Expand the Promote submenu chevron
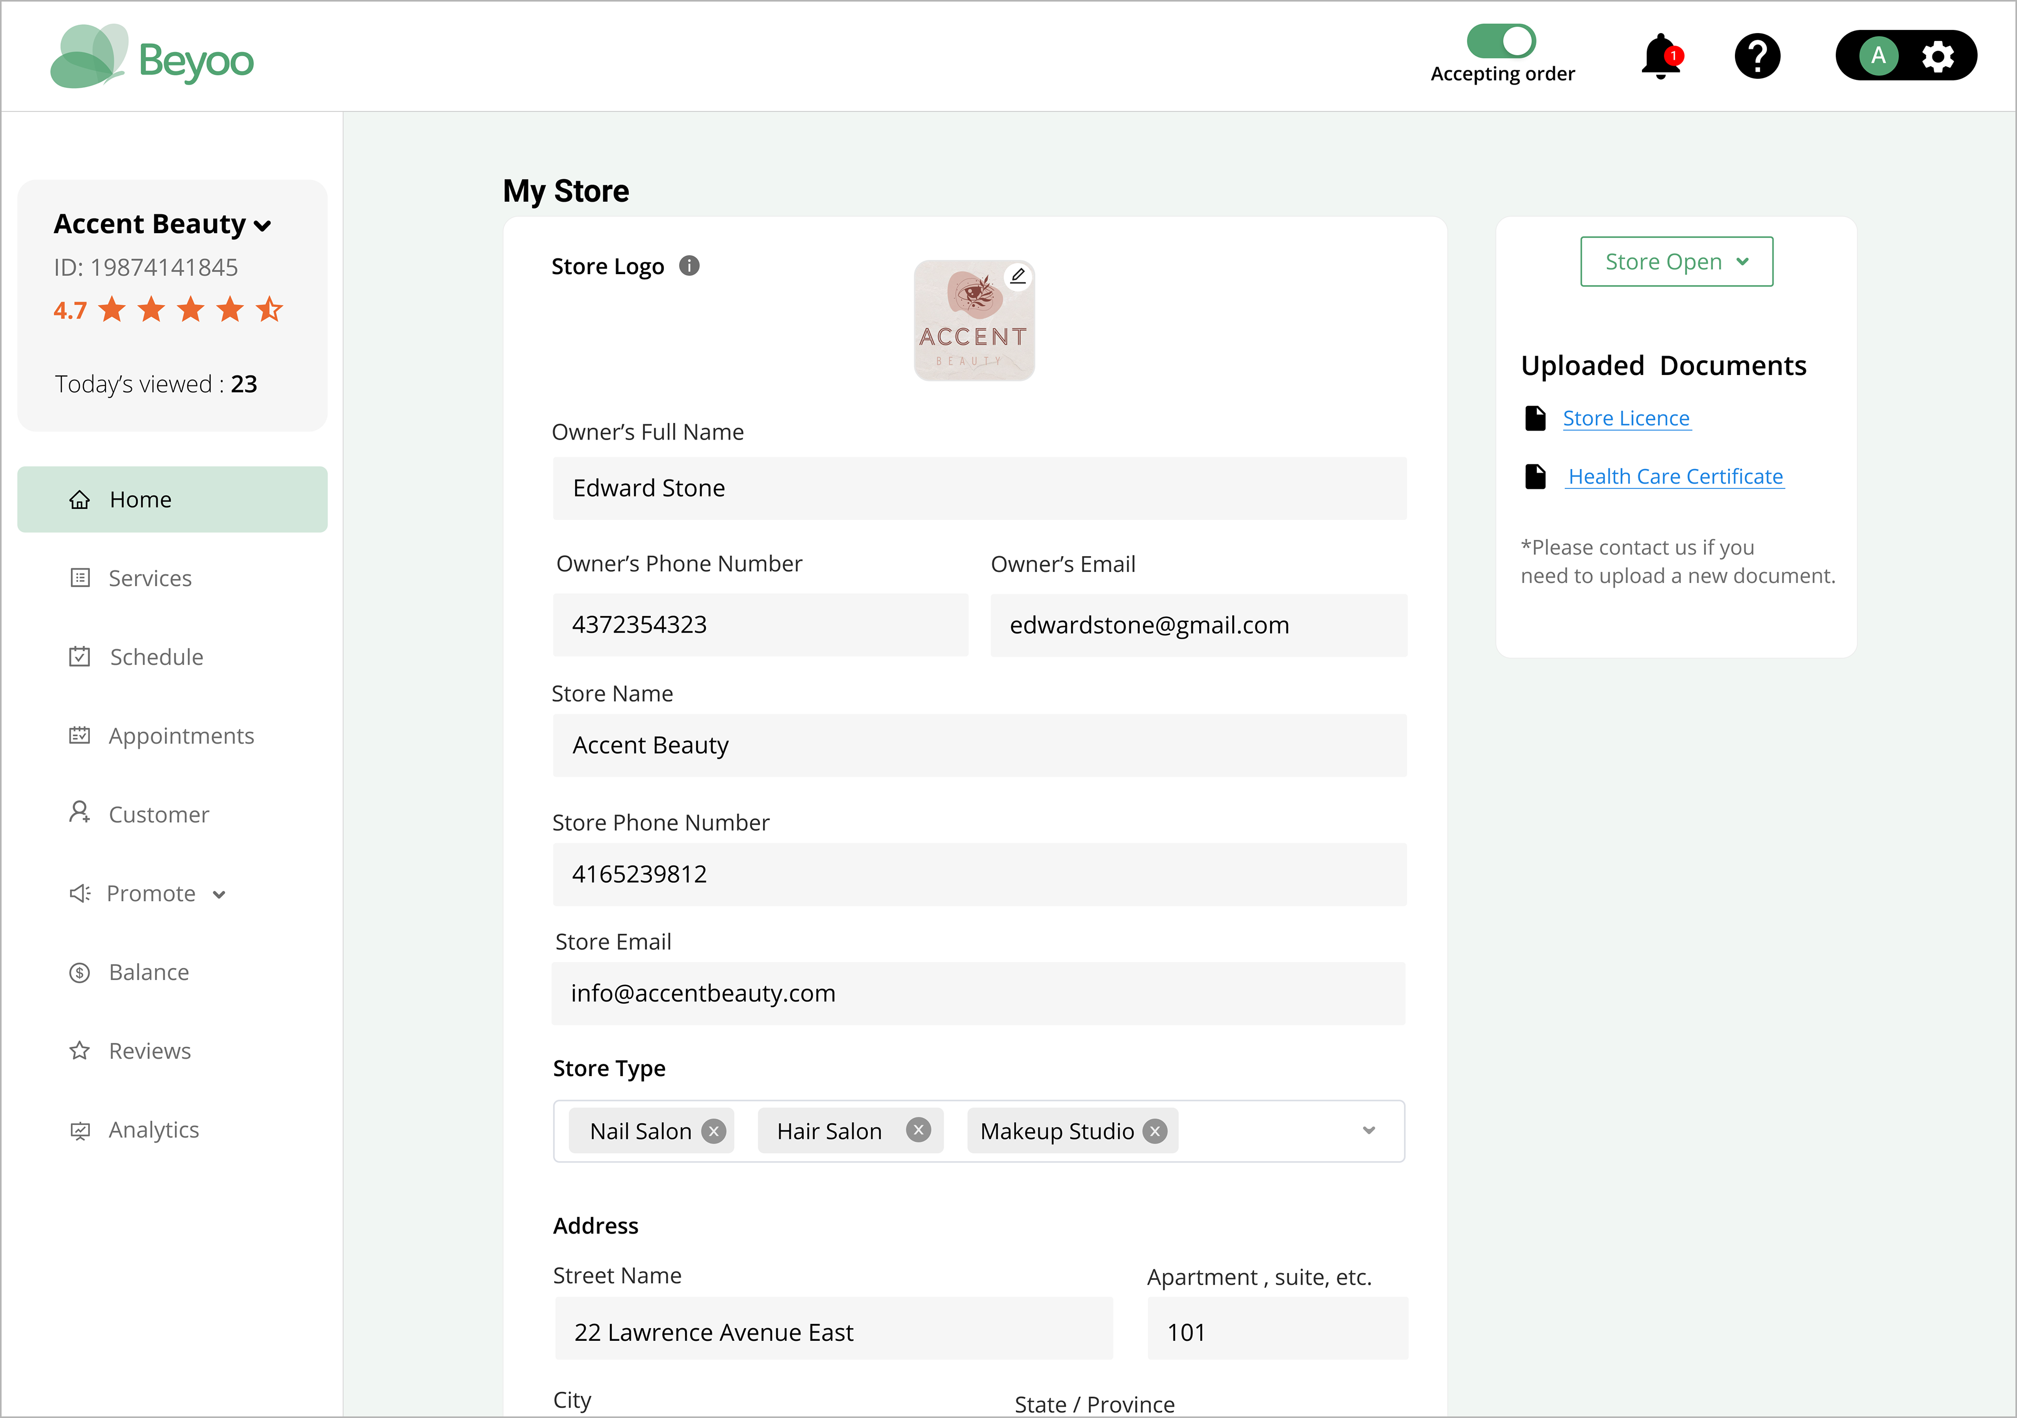The image size is (2017, 1418). point(220,894)
